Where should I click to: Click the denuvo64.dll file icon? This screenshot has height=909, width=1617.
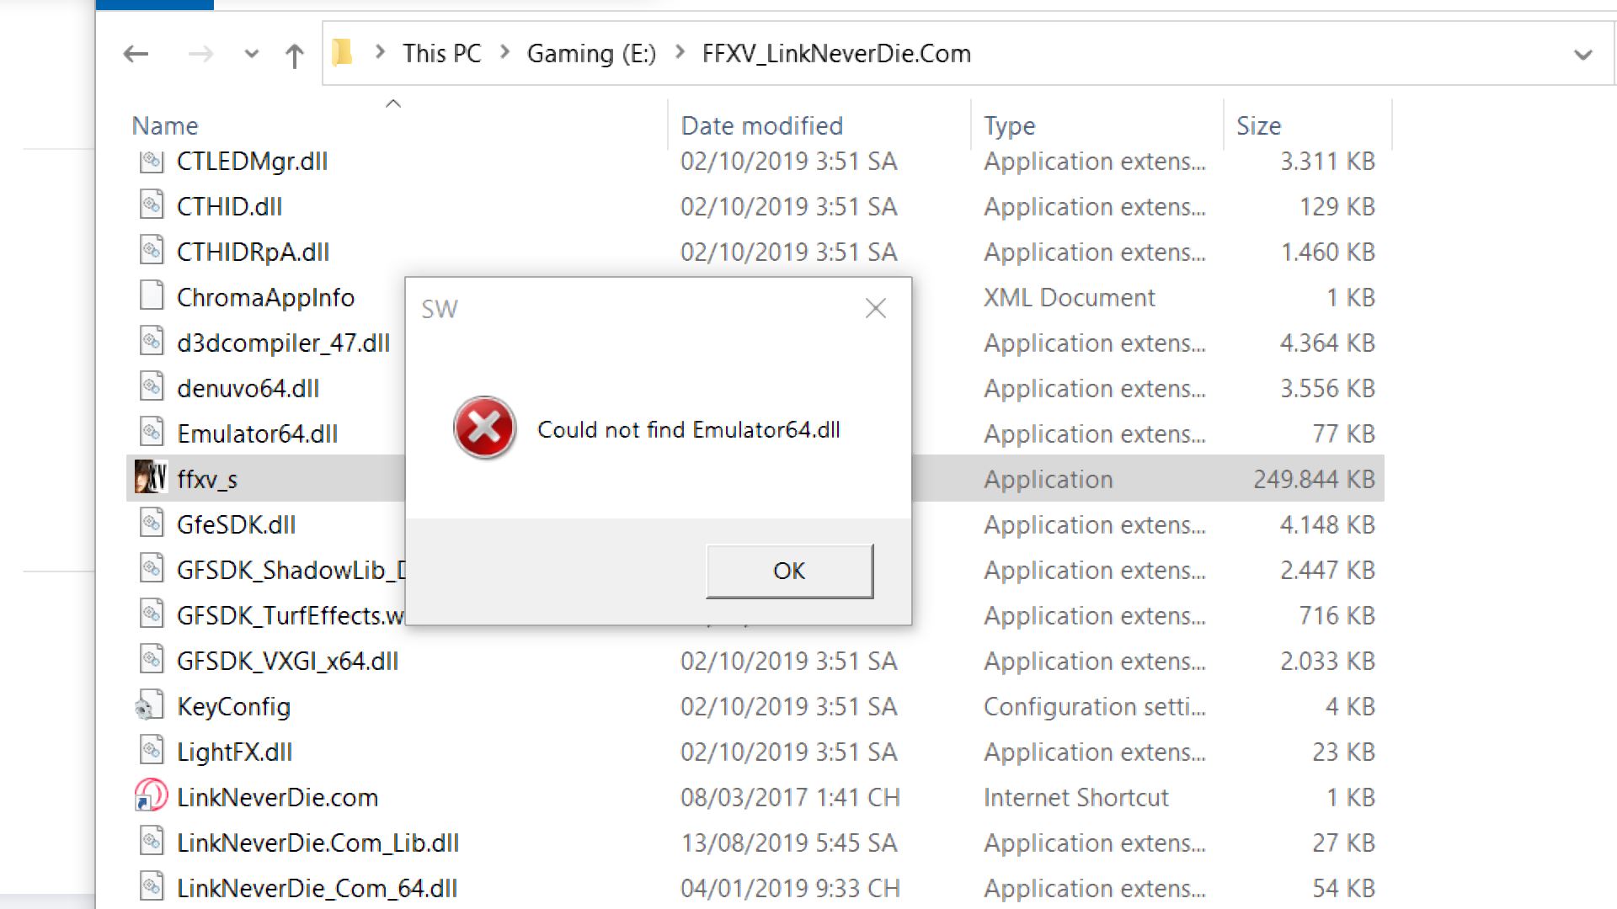pyautogui.click(x=151, y=387)
